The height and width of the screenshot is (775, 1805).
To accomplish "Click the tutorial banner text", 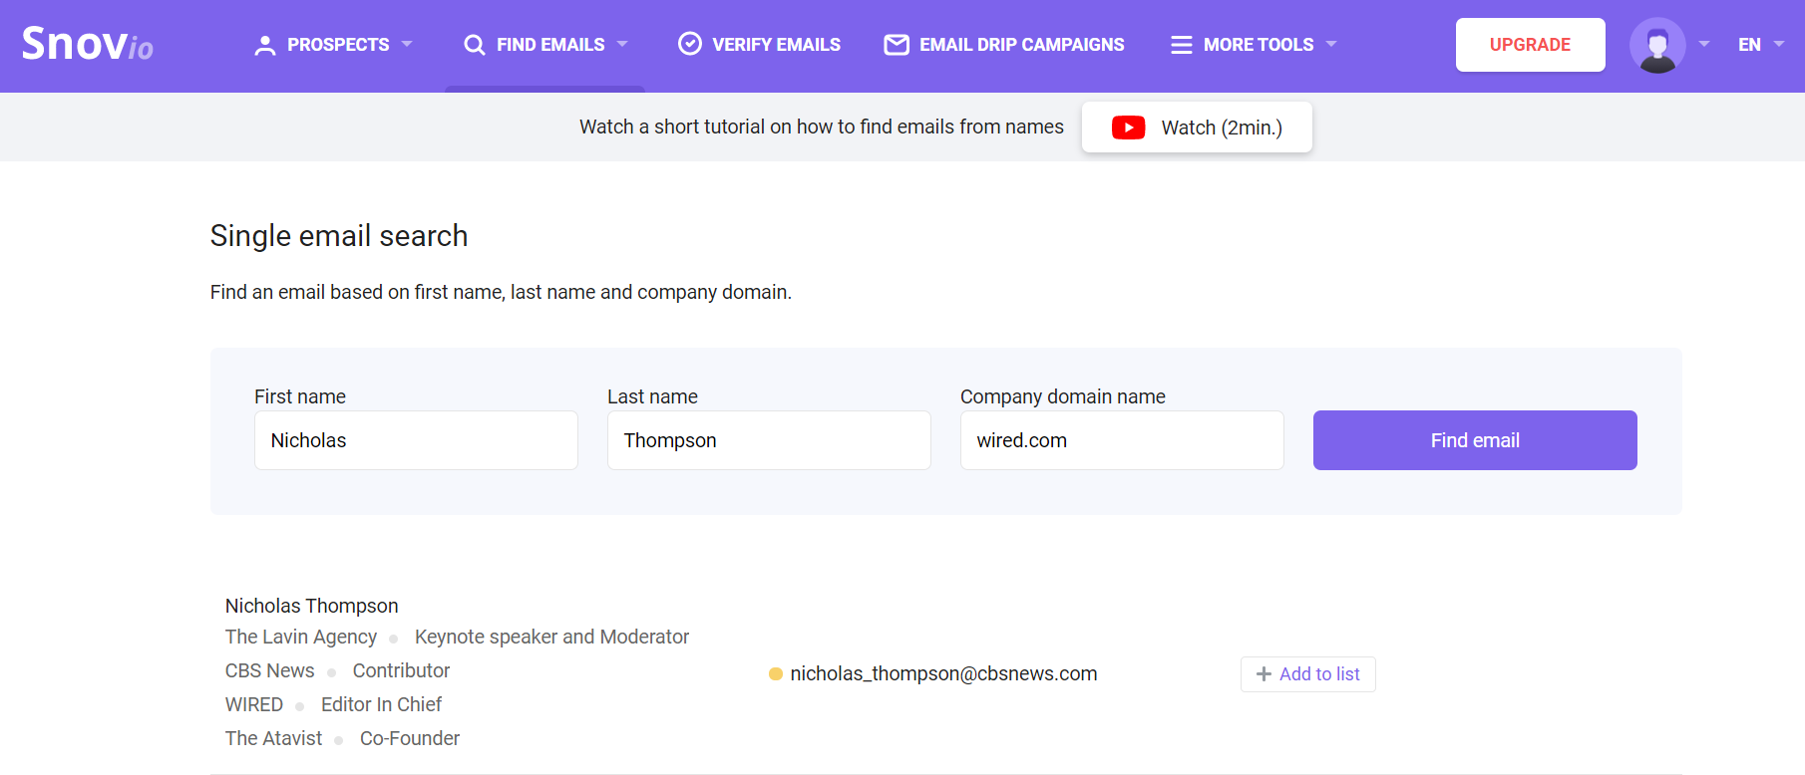I will click(822, 127).
